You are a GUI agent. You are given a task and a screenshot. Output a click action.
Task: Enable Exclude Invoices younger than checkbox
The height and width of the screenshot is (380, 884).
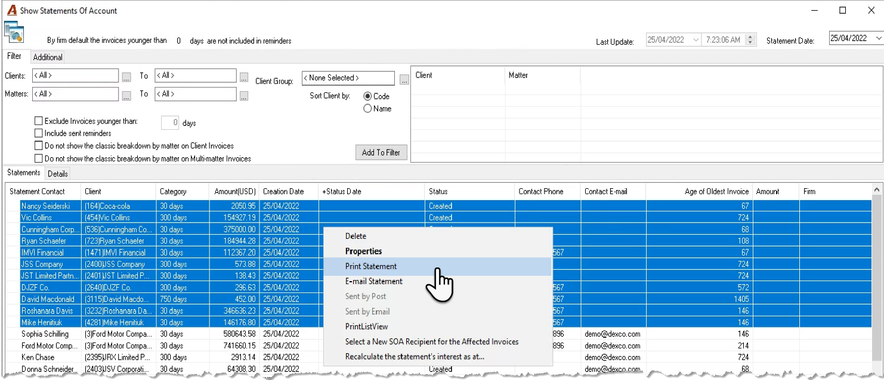point(39,121)
